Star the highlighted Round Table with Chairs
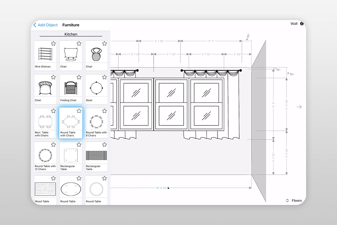Screen dimensions: 337x225 click(79, 111)
